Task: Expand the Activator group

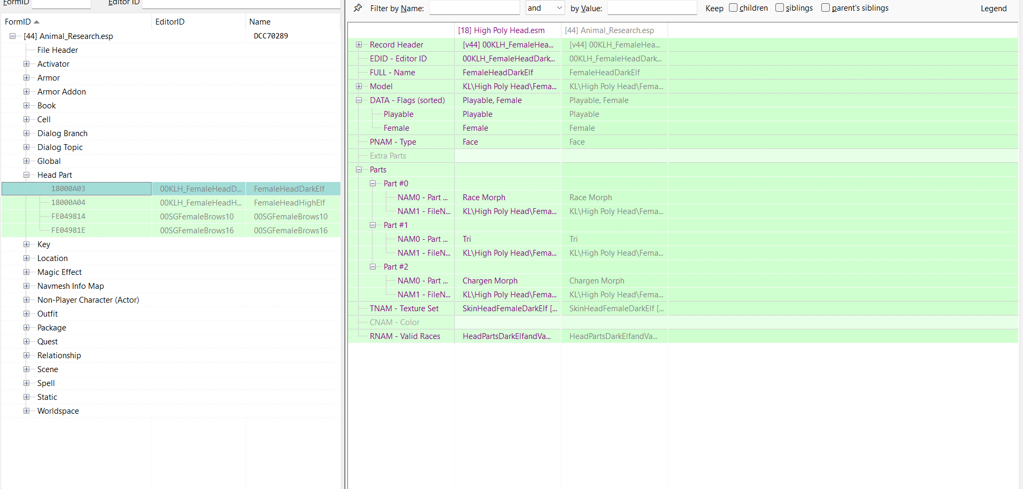Action: coord(26,64)
